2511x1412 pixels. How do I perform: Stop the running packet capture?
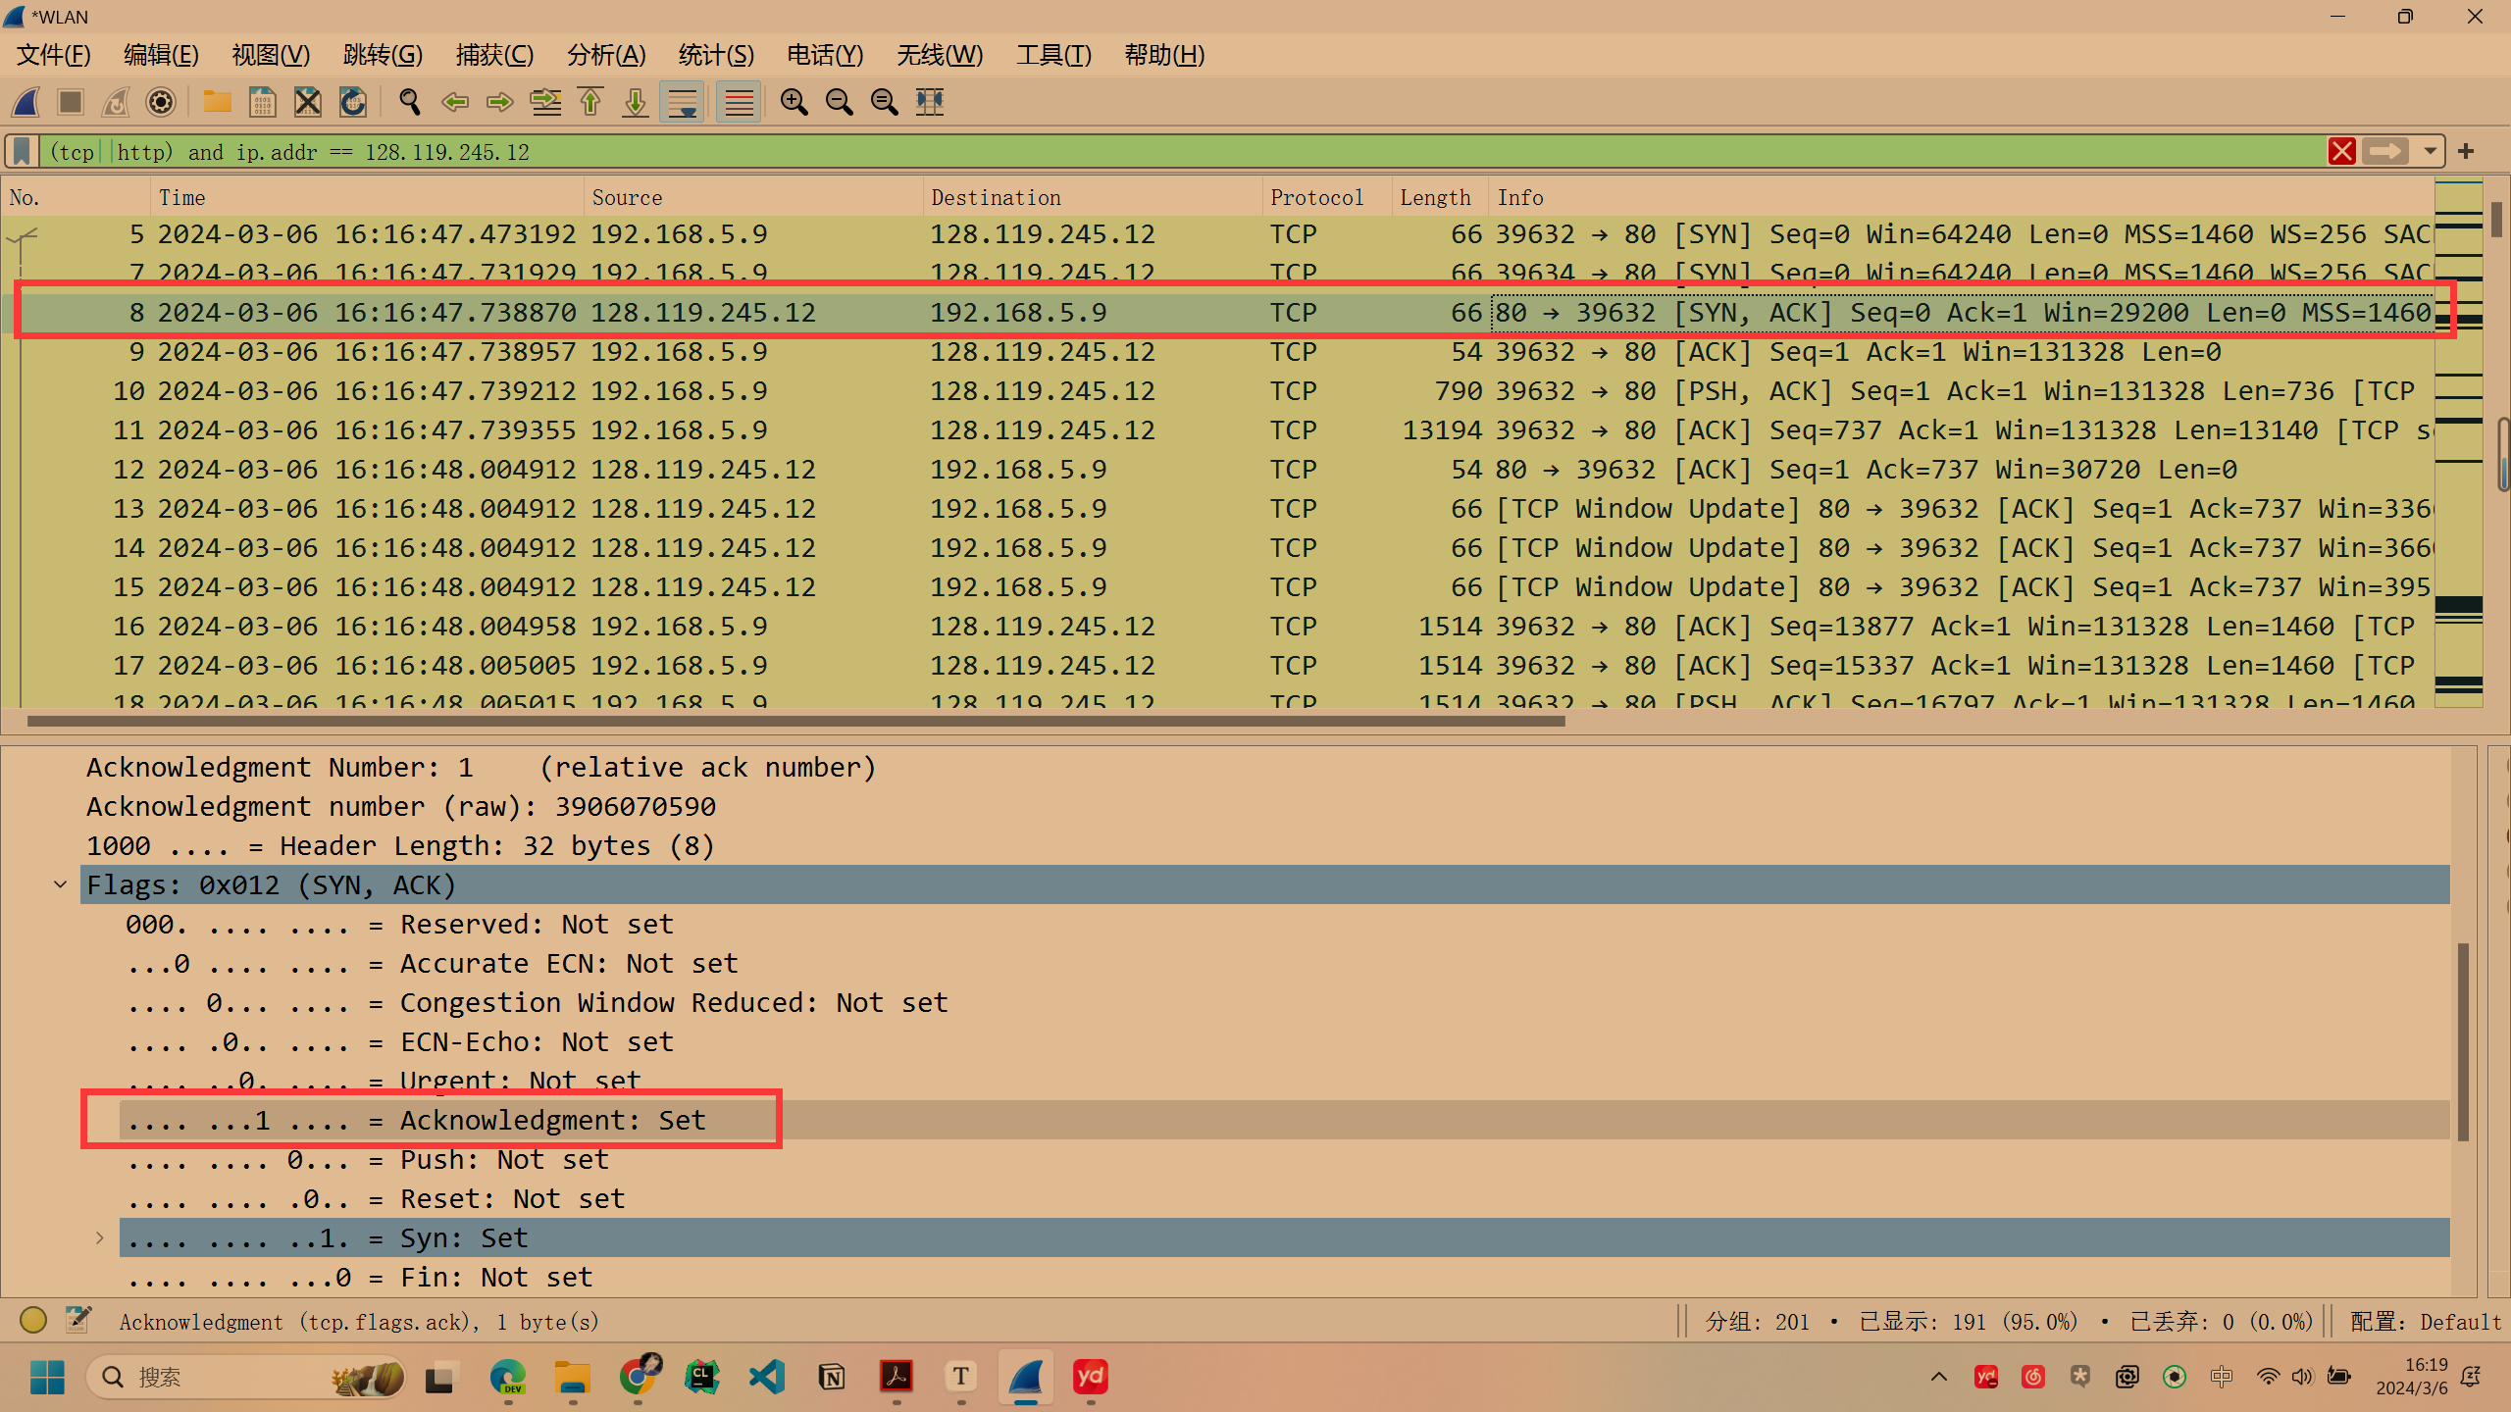coord(70,102)
